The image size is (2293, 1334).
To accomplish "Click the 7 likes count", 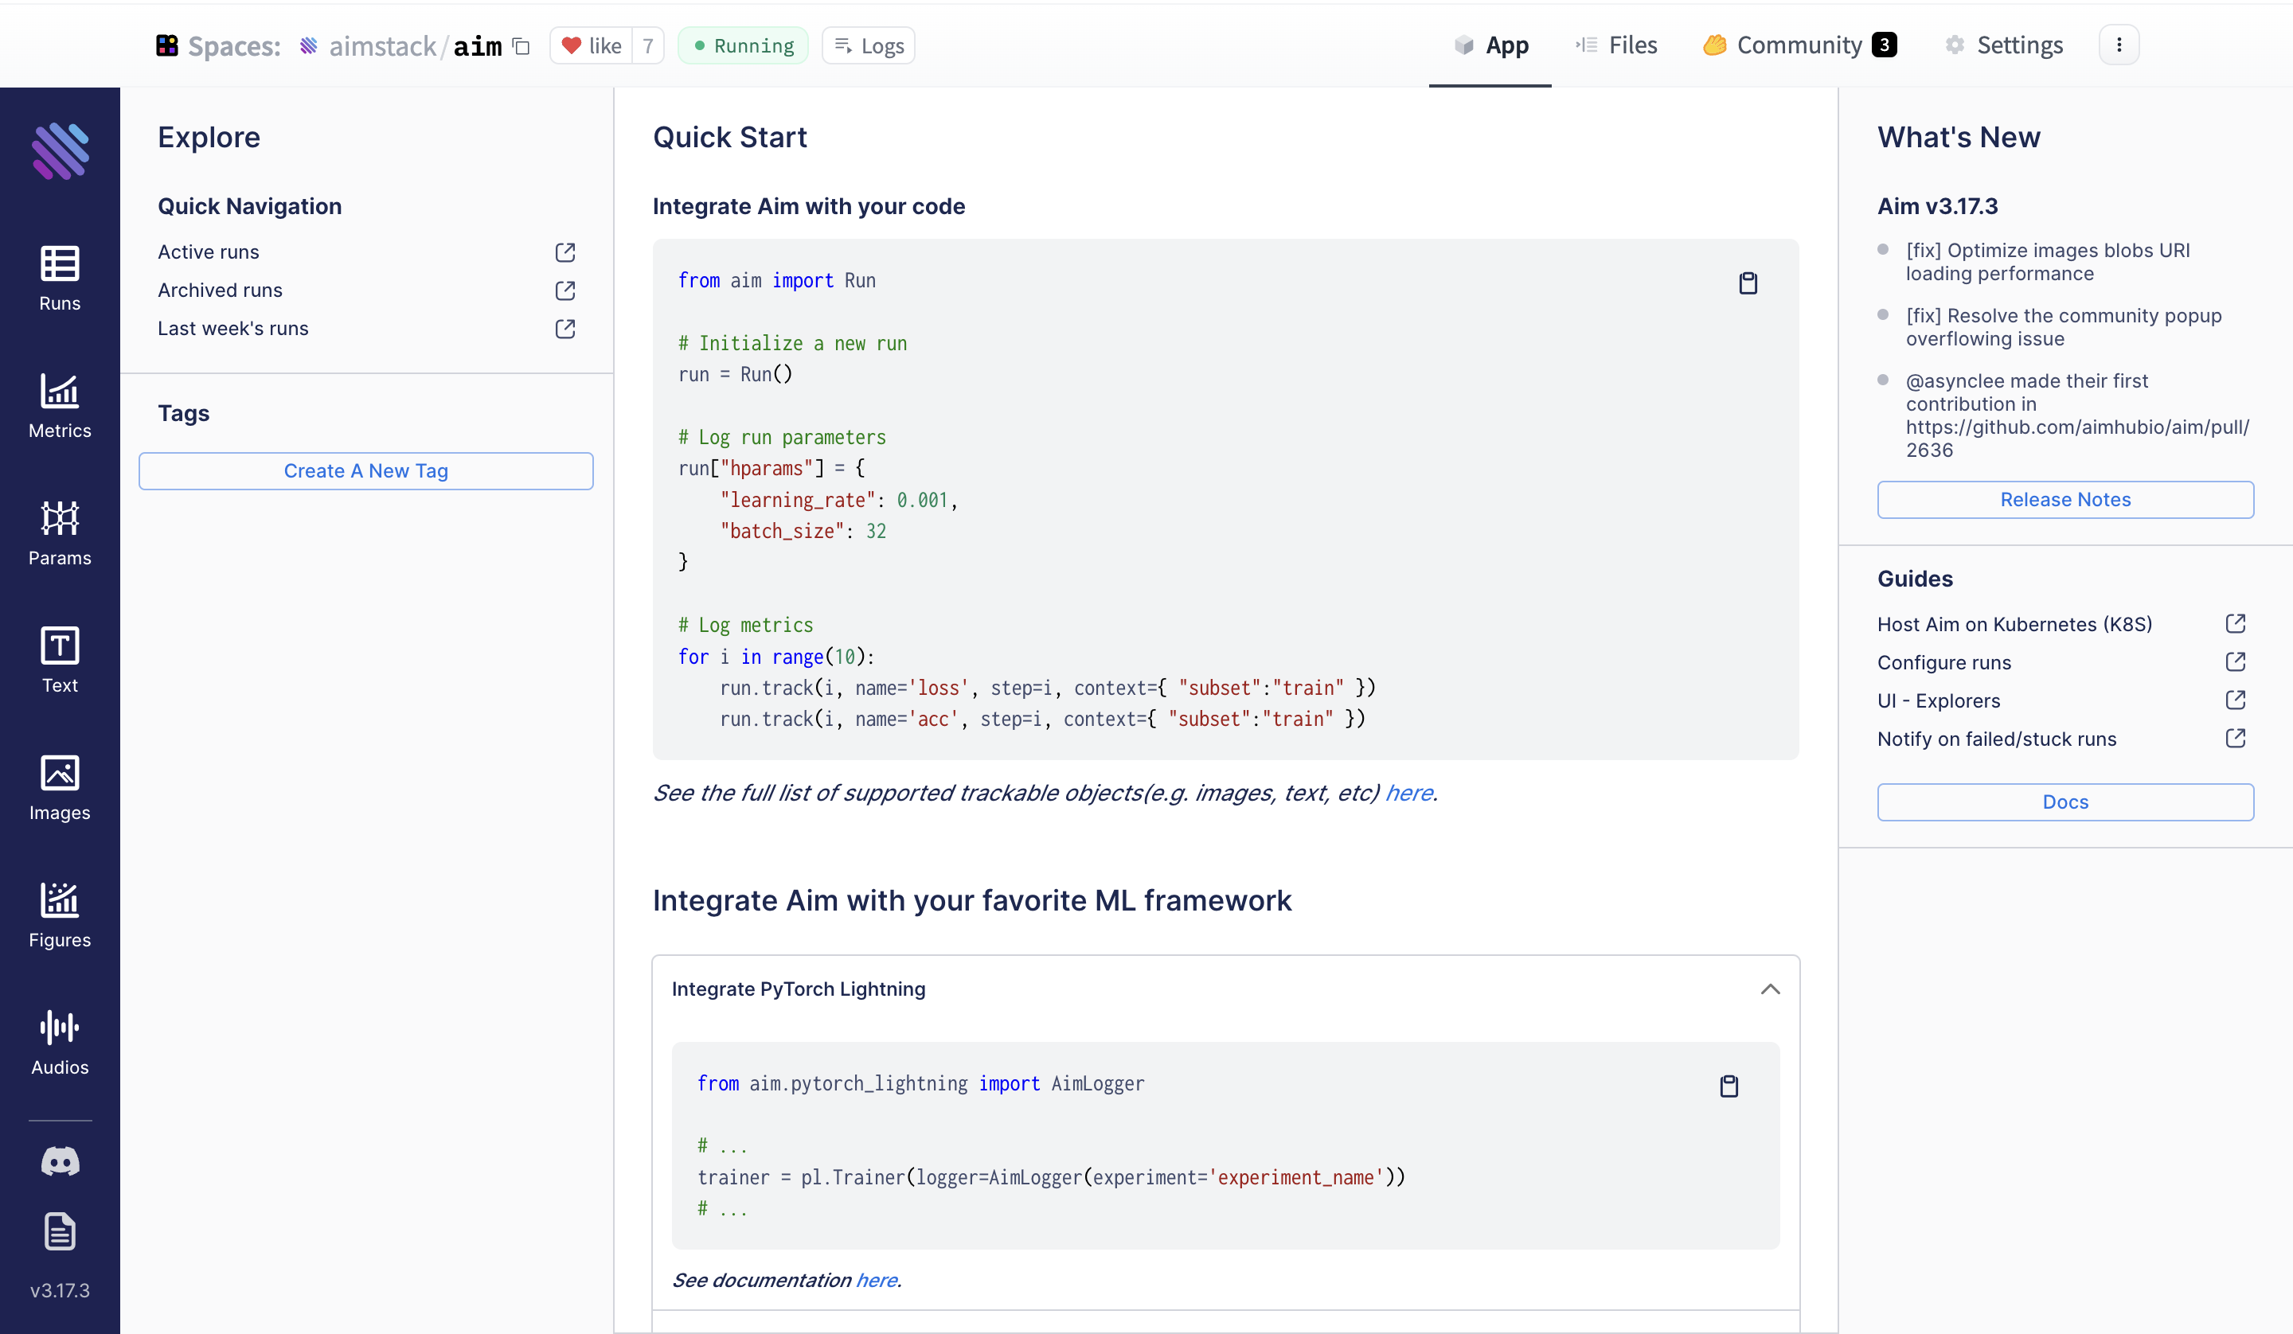I will click(648, 45).
